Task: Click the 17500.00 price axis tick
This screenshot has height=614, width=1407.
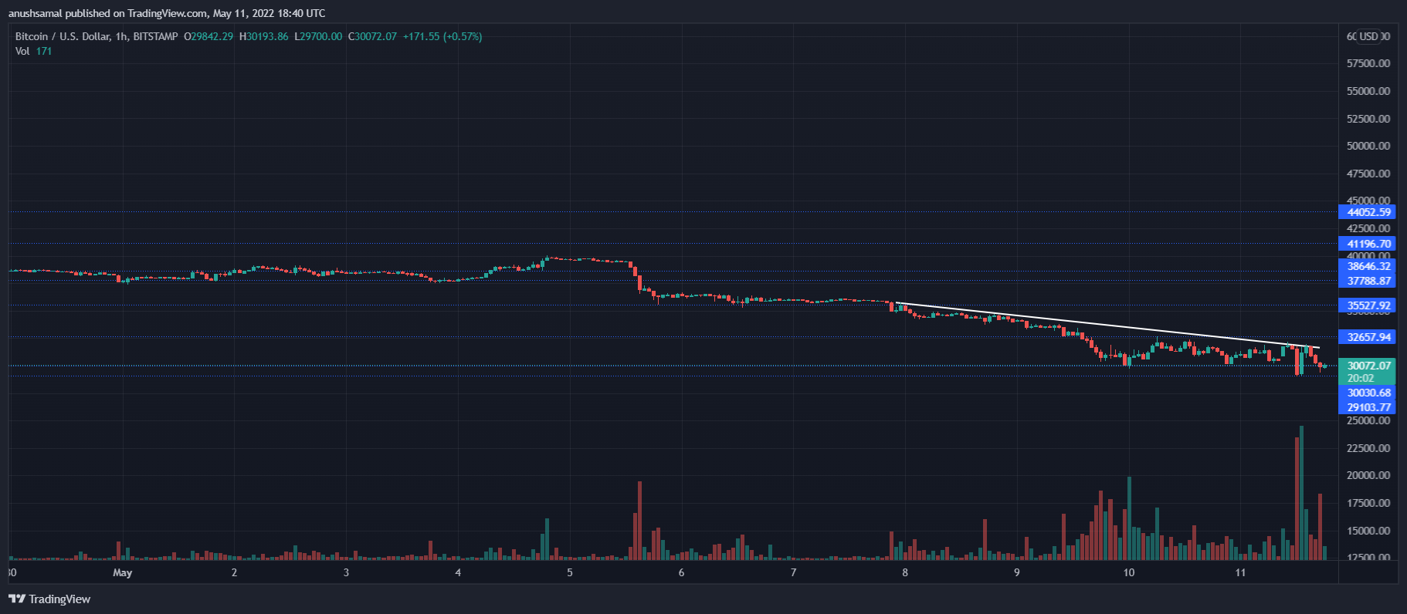Action: pyautogui.click(x=1368, y=503)
